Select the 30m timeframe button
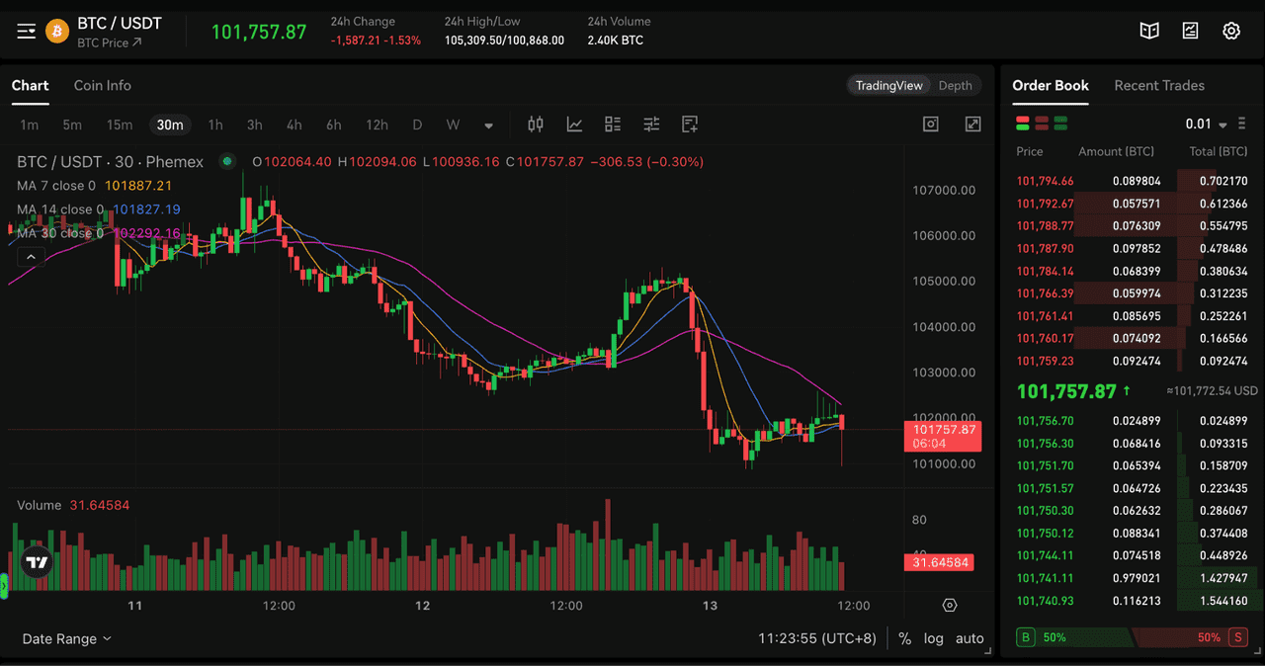Image resolution: width=1265 pixels, height=666 pixels. click(169, 125)
